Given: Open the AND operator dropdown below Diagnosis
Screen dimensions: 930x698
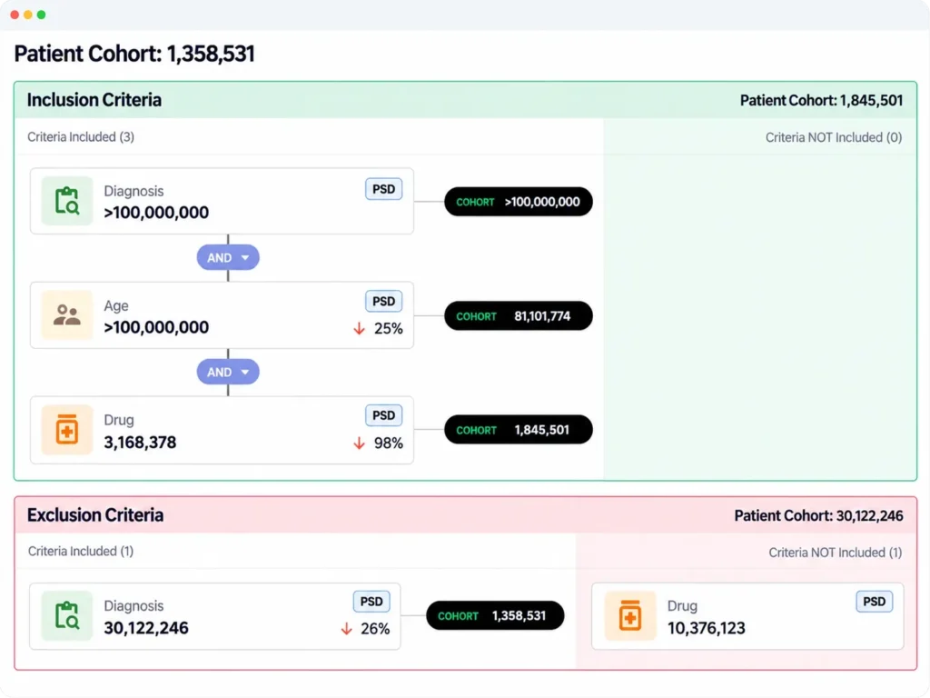Looking at the screenshot, I should (228, 257).
